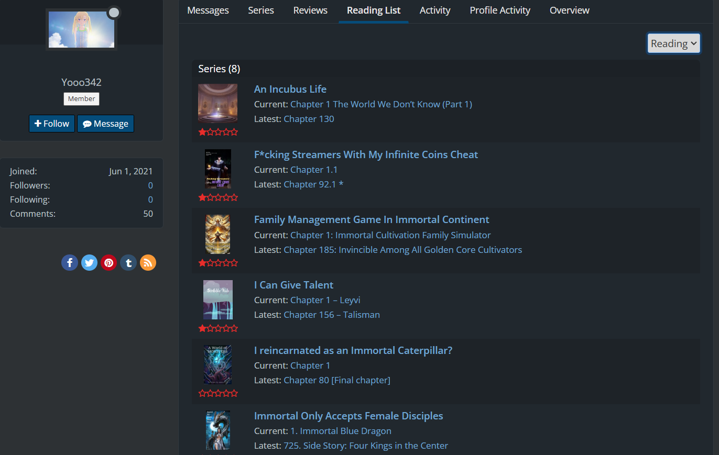
Task: Switch to the Messages tab
Action: click(208, 10)
